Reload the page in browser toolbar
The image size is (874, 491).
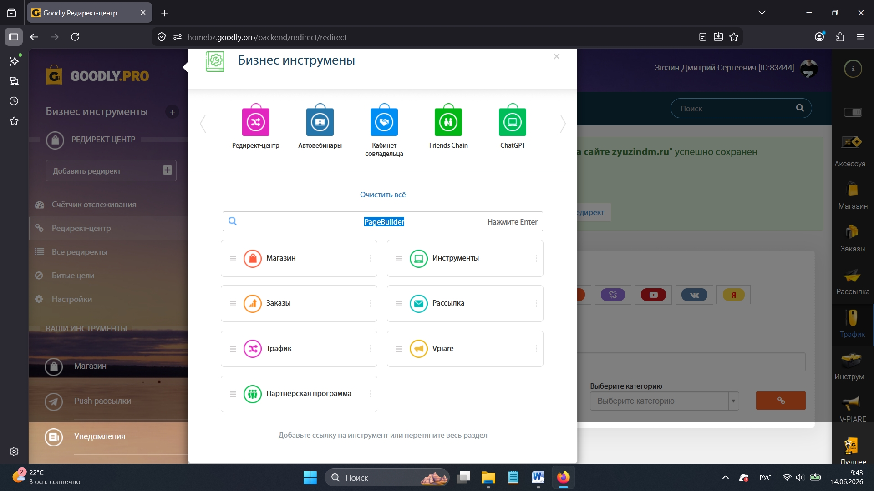tap(76, 37)
